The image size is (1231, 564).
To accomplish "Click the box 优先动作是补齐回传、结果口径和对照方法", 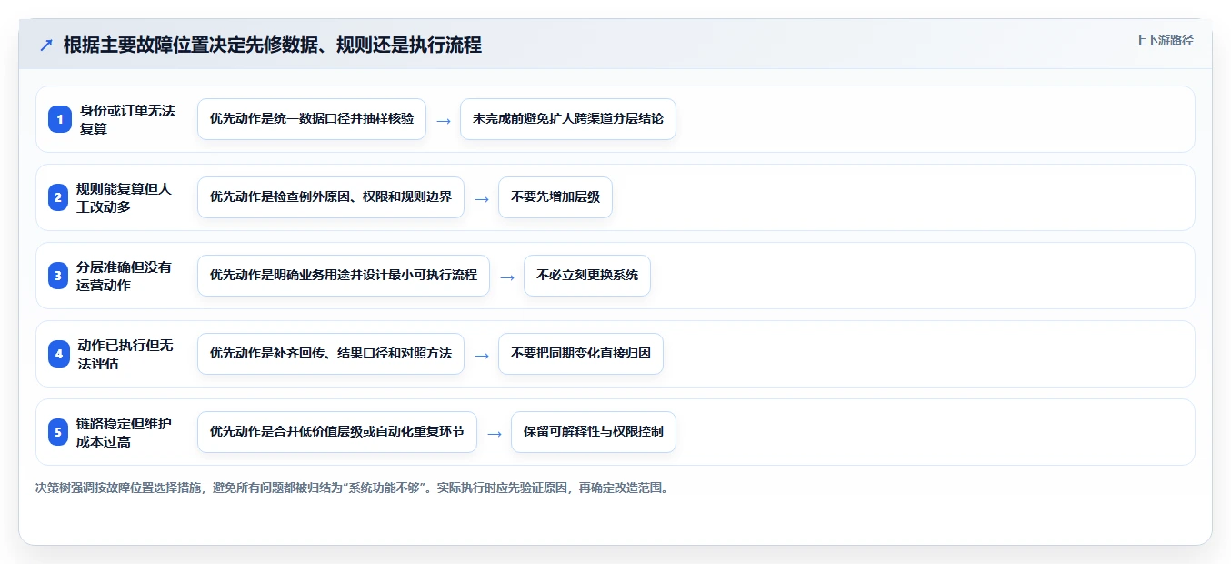I will (x=331, y=354).
